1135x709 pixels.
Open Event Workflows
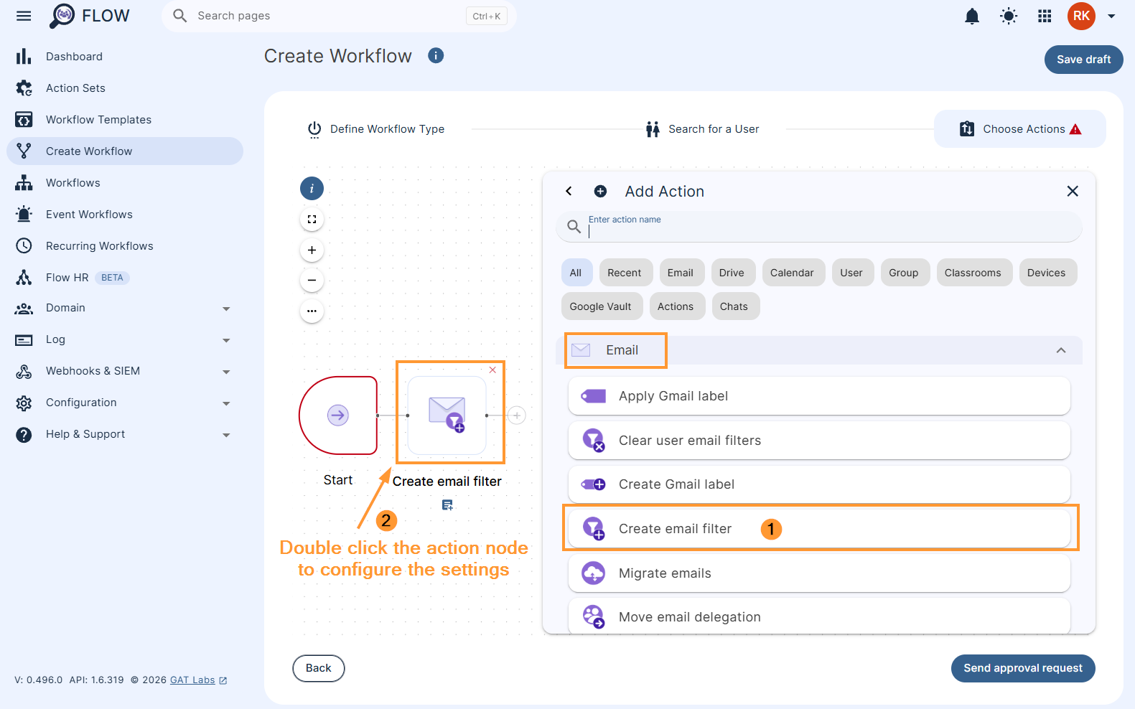125,215
